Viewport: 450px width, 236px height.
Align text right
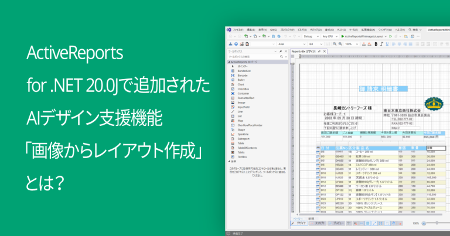coord(405,44)
